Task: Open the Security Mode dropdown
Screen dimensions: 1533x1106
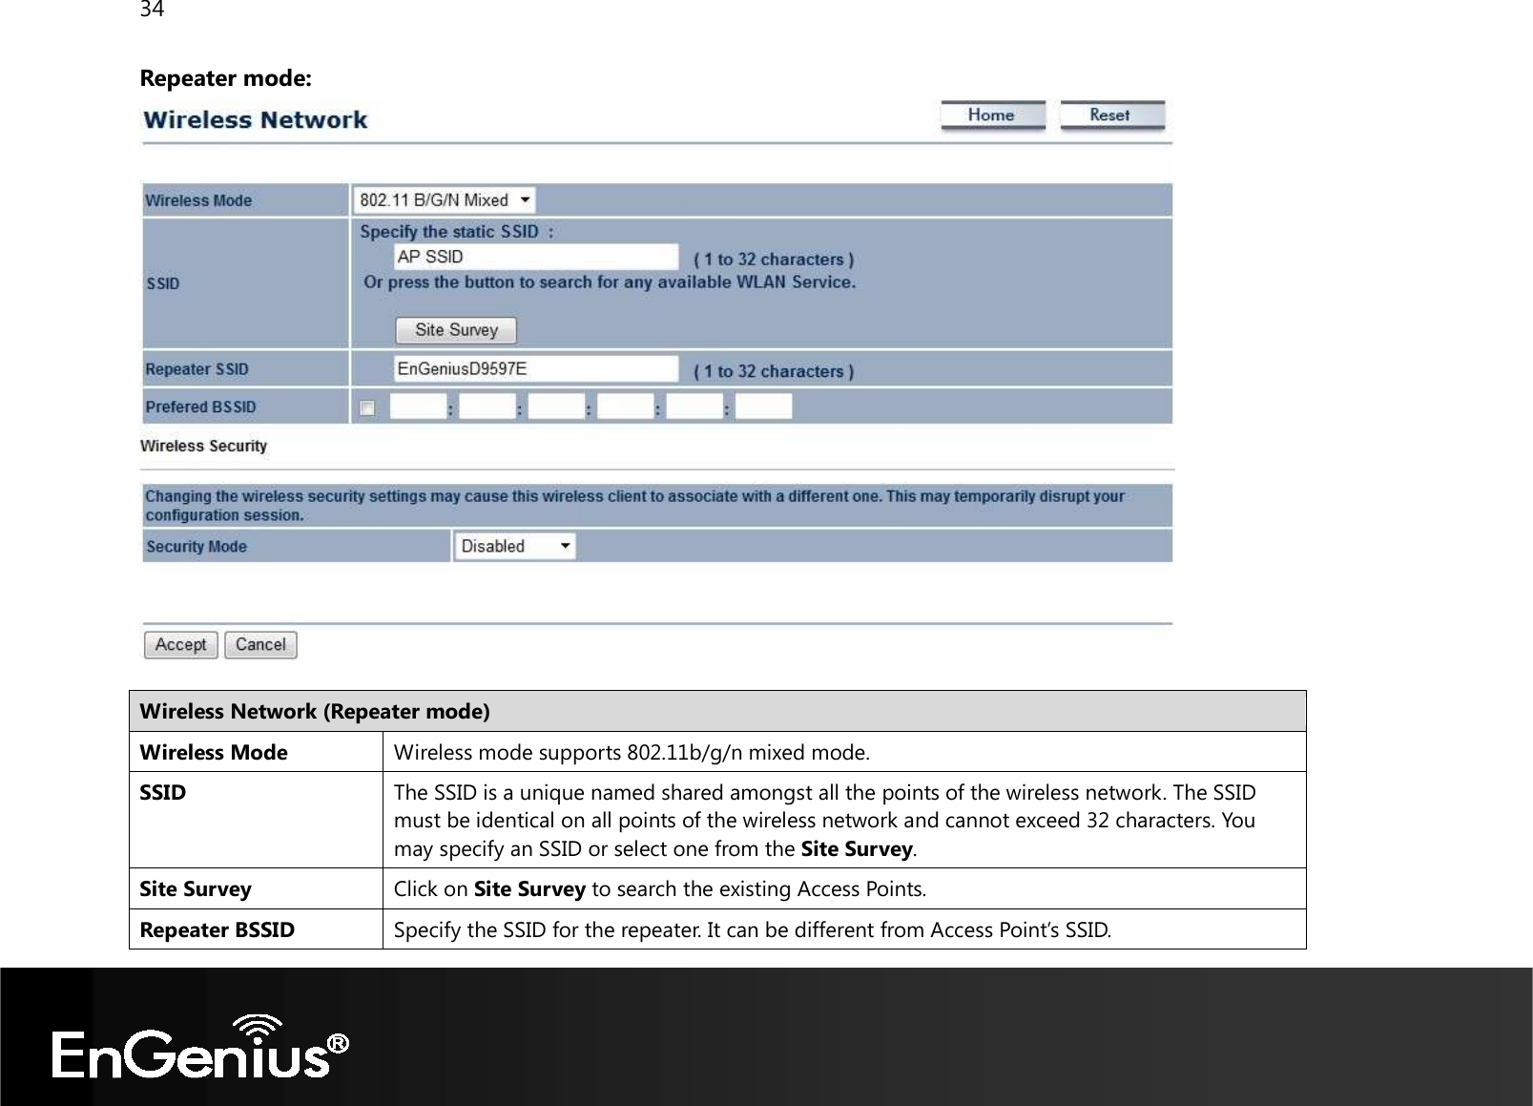Action: [x=515, y=547]
